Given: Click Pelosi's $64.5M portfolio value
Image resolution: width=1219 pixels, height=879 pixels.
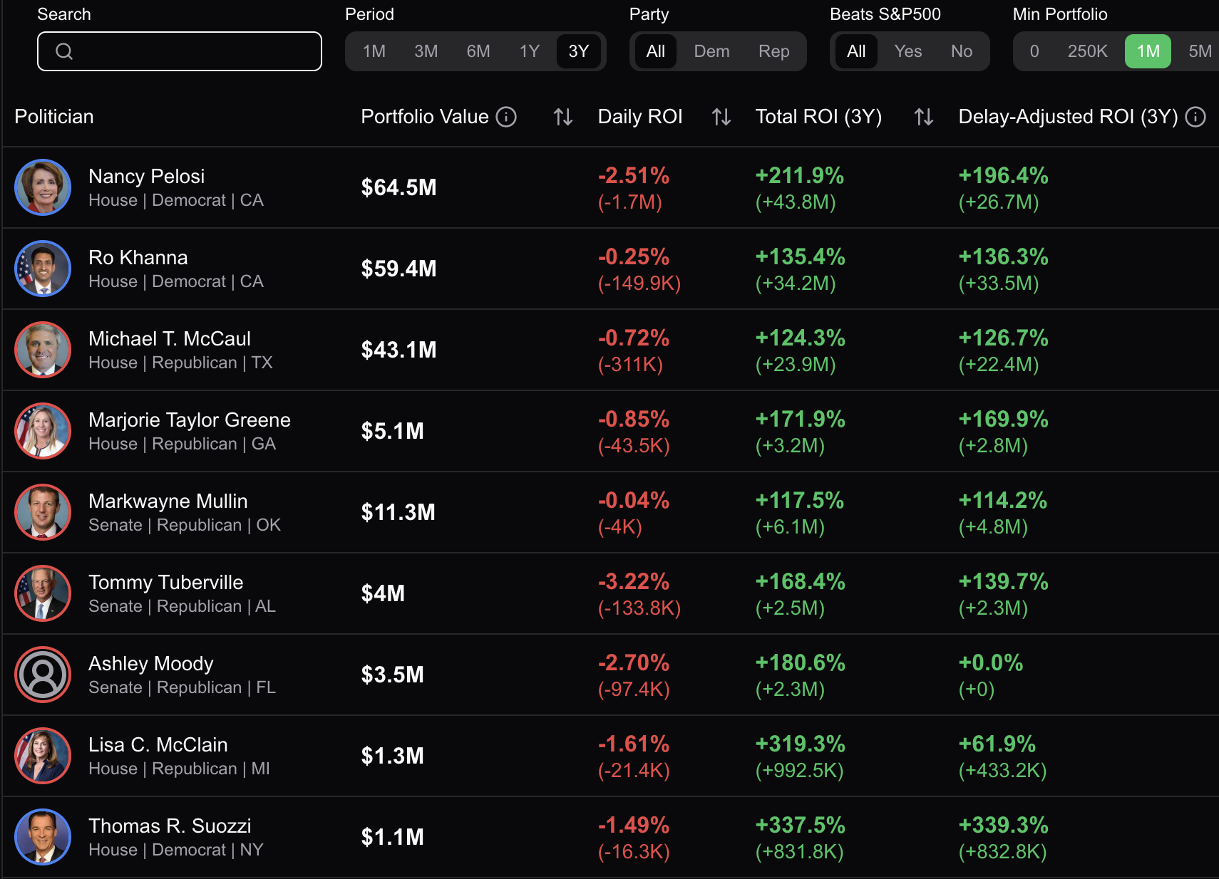Looking at the screenshot, I should click(x=398, y=187).
